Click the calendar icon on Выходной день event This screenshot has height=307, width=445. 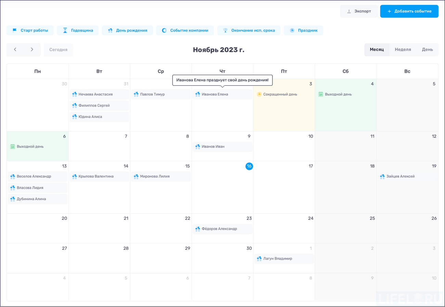pyautogui.click(x=321, y=94)
